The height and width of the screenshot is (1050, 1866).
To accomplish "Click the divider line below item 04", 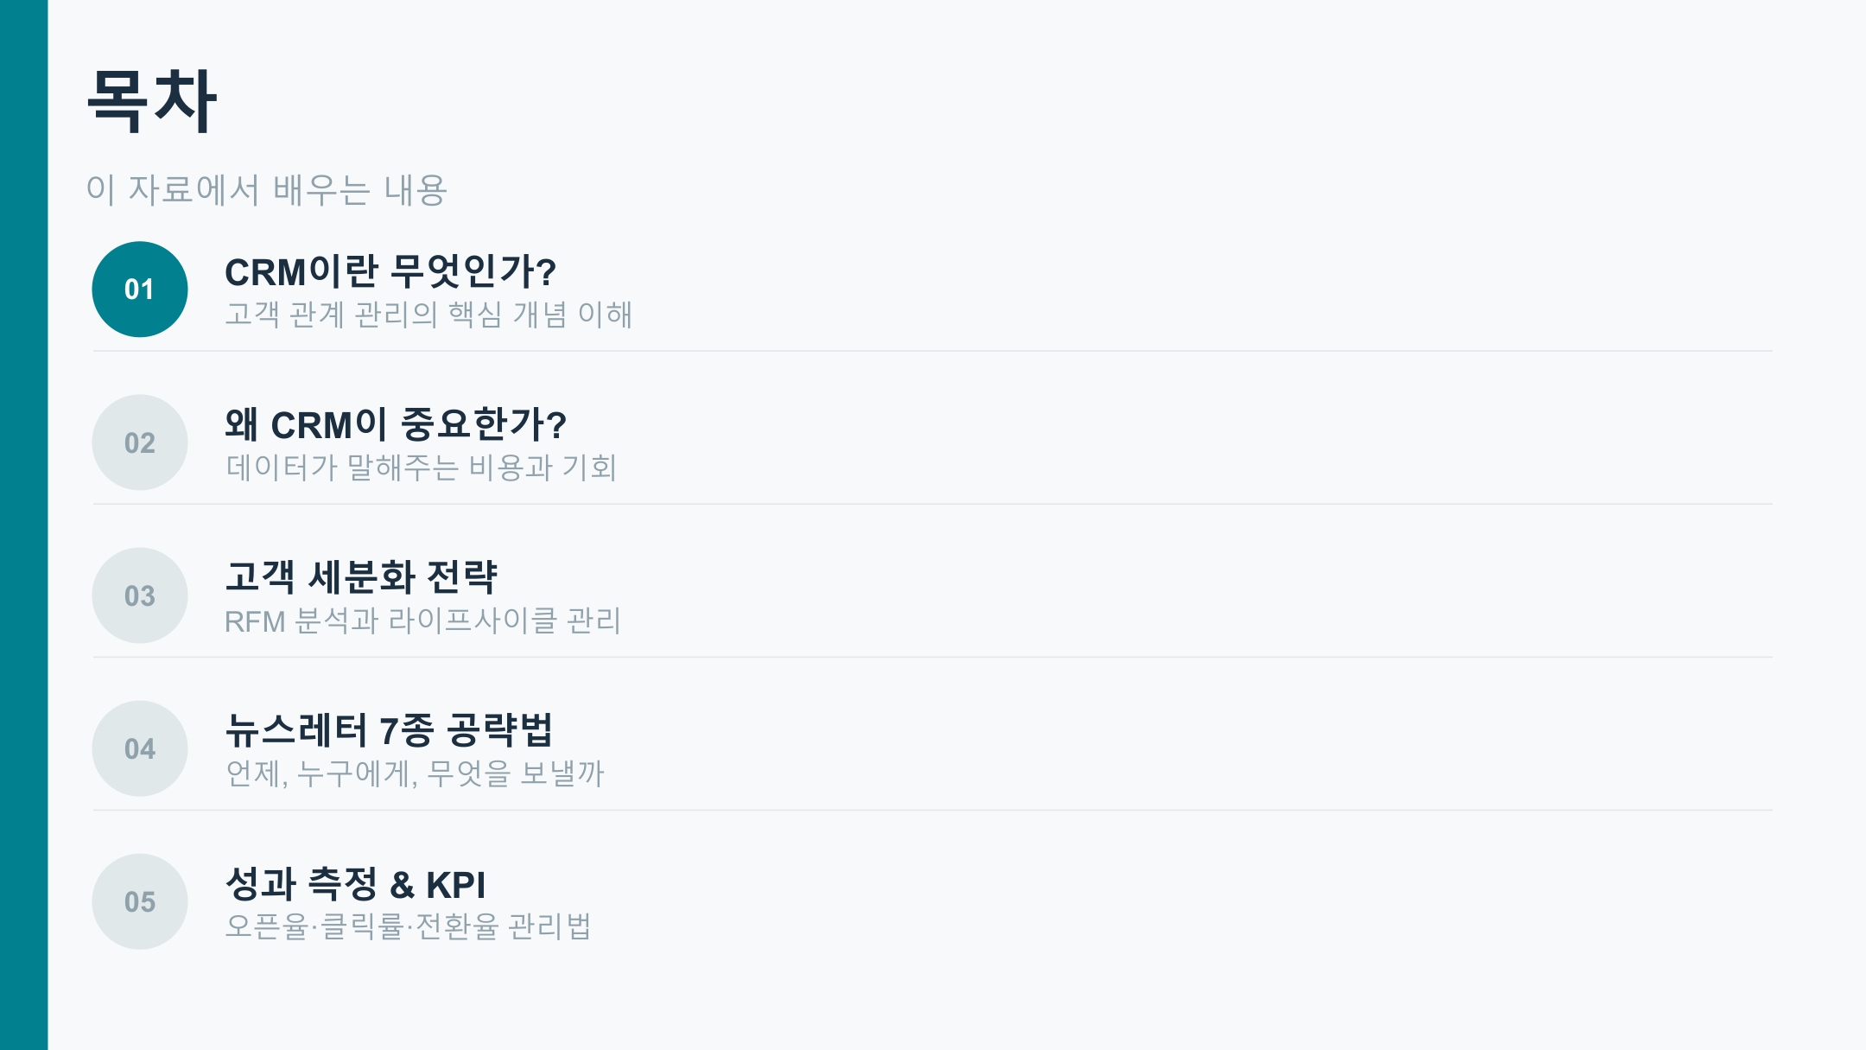I will (933, 810).
